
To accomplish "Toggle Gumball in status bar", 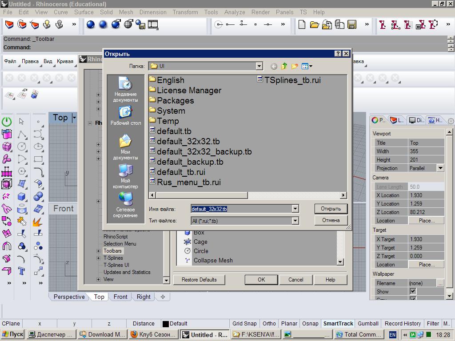I will [x=368, y=324].
